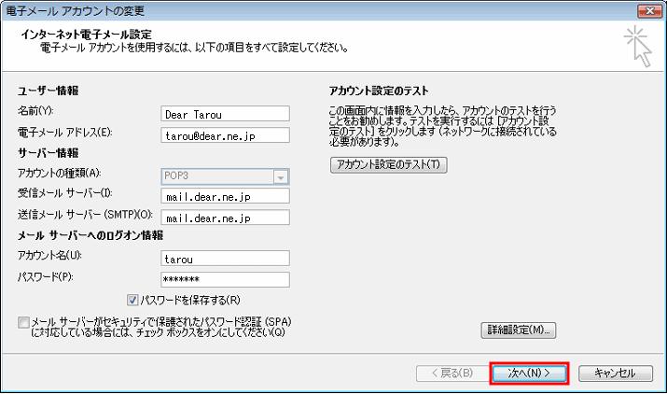The width and height of the screenshot is (667, 394).
Task: Click the キャンセル cancel button
Action: [615, 373]
